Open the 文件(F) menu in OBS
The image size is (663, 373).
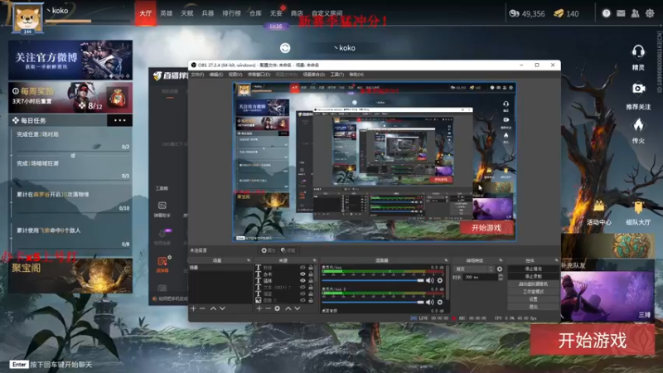click(x=197, y=75)
